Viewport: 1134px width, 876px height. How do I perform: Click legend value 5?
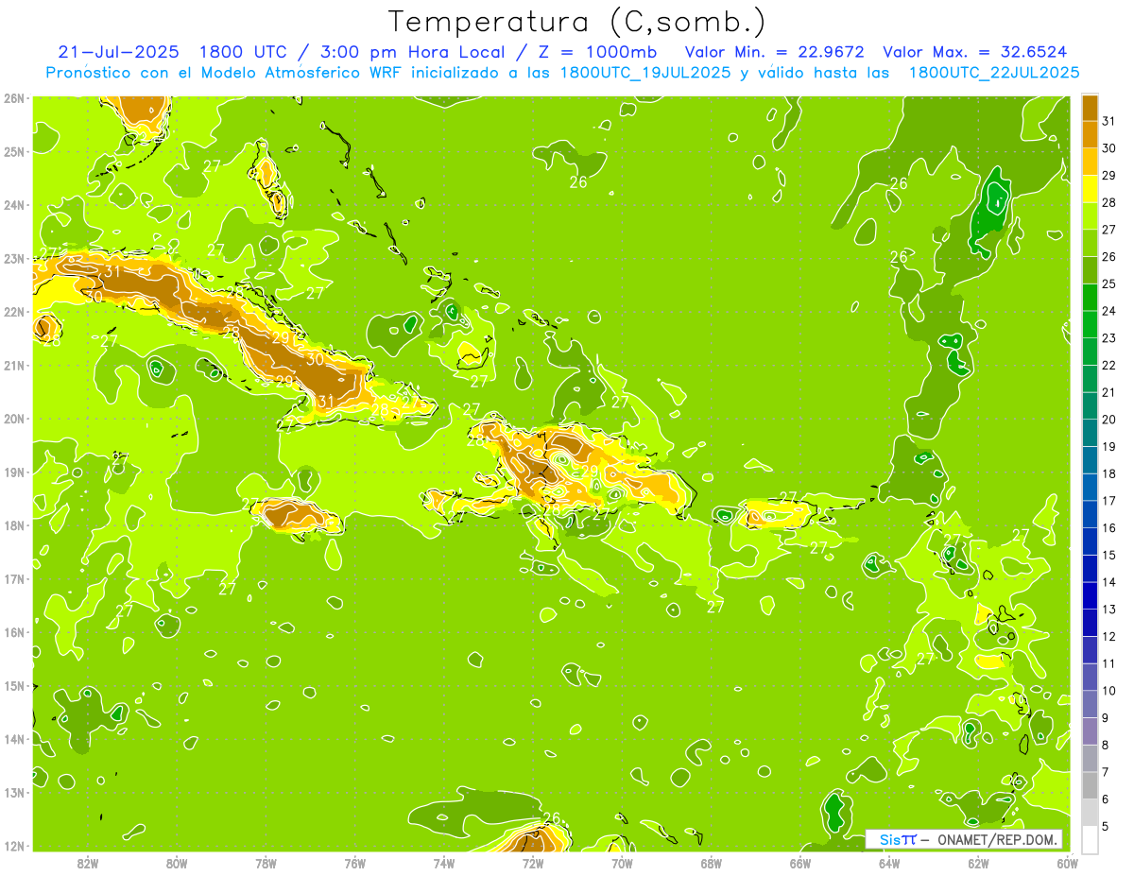[1106, 826]
